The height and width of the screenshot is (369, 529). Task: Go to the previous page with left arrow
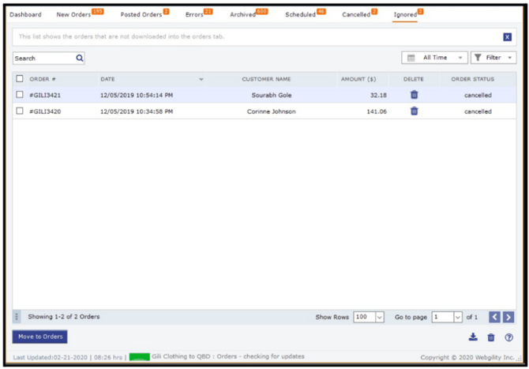click(494, 317)
